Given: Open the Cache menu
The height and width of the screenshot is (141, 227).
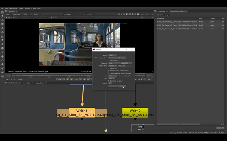Looking at the screenshot, I should point(34,9).
